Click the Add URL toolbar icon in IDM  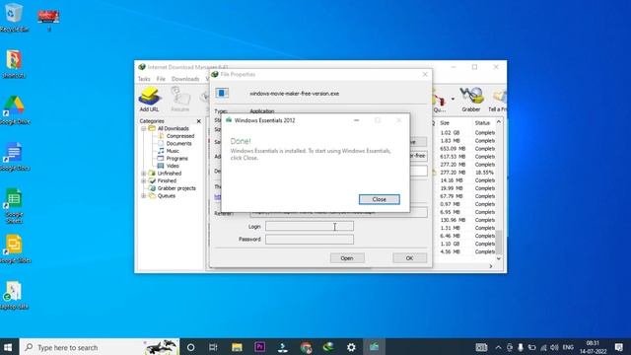coord(149,100)
